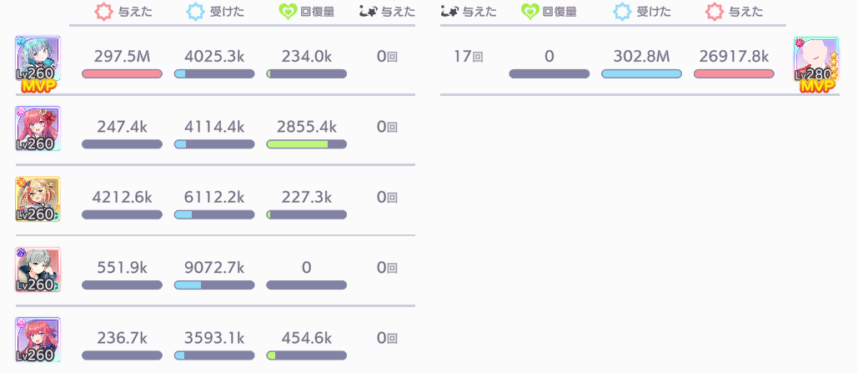
Task: Select the pink-haired portrait beside 236.7k damage
Action: pos(38,340)
